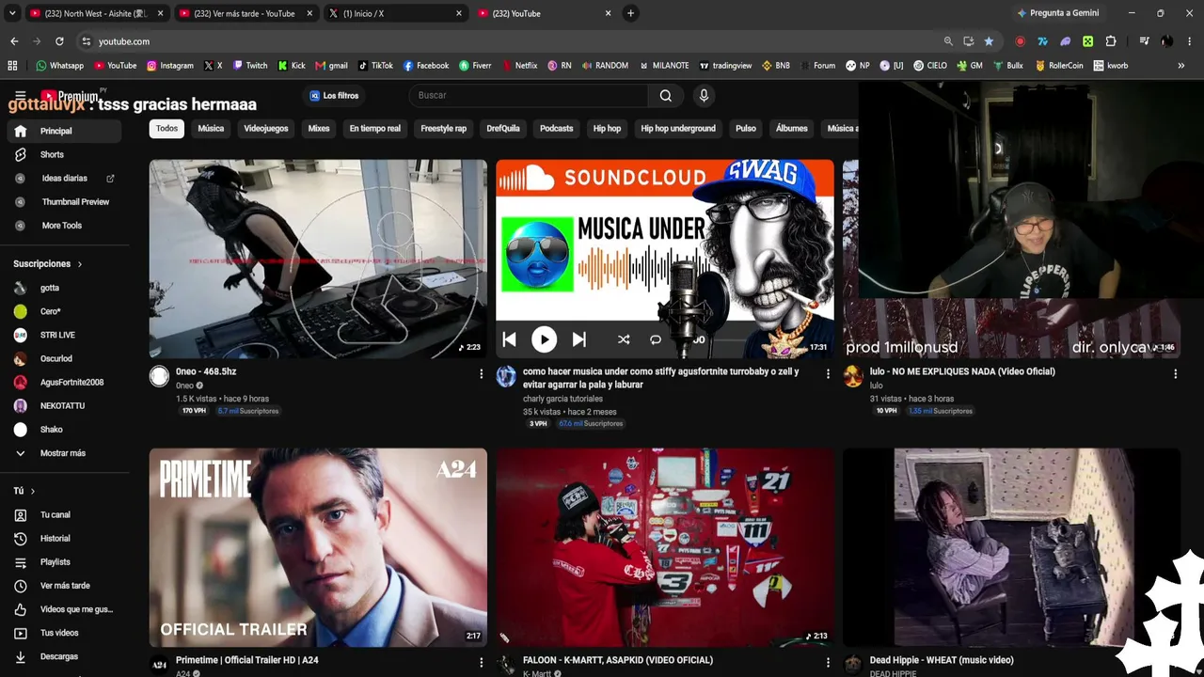Open the zoom magnifier icon in address bar

click(948, 41)
